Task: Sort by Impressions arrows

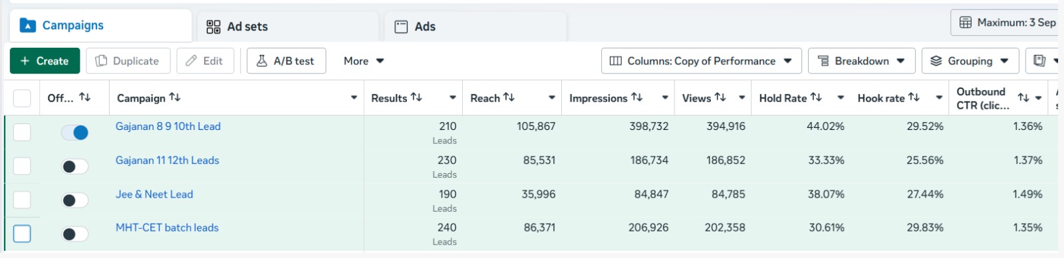Action: pyautogui.click(x=637, y=97)
